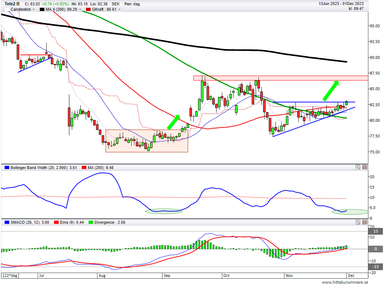This screenshot has width=384, height=284.
Task: Click the Sep marker on the time axis
Action: tap(167, 275)
